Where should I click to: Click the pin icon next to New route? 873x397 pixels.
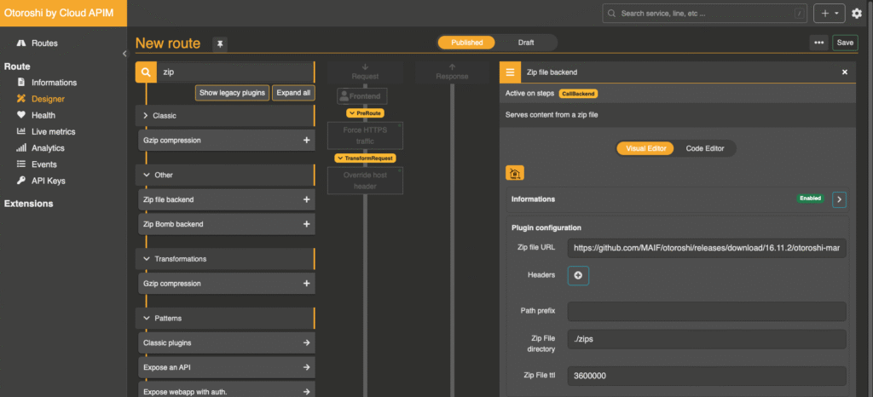220,43
